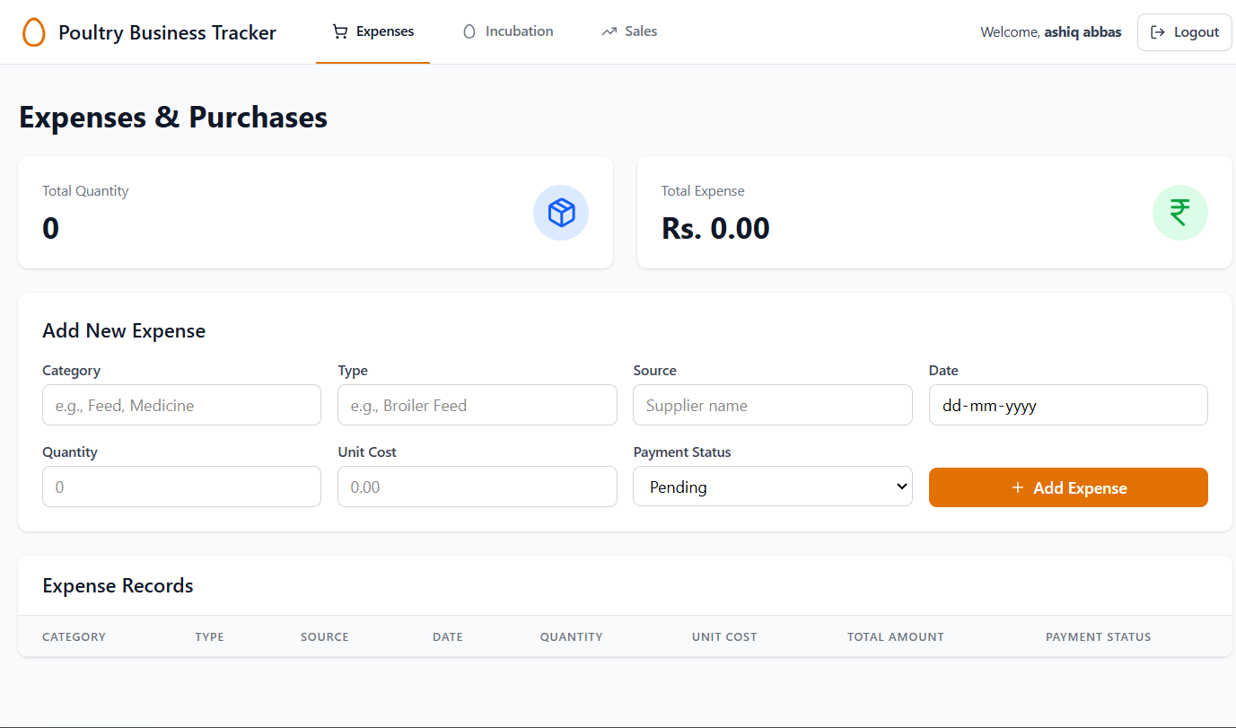Open the Sales tab
The width and height of the screenshot is (1236, 728).
629,31
